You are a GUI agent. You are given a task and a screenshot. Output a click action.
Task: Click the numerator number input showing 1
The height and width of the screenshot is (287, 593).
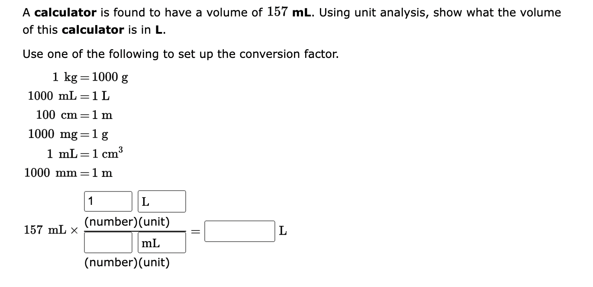107,201
